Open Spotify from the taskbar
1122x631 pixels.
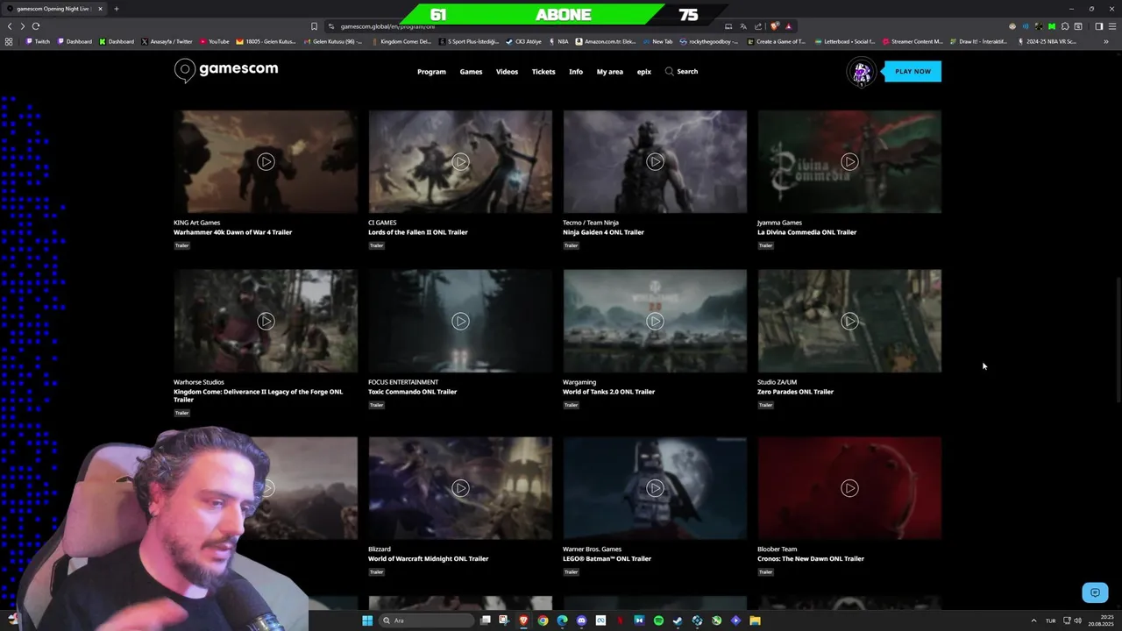click(x=658, y=620)
